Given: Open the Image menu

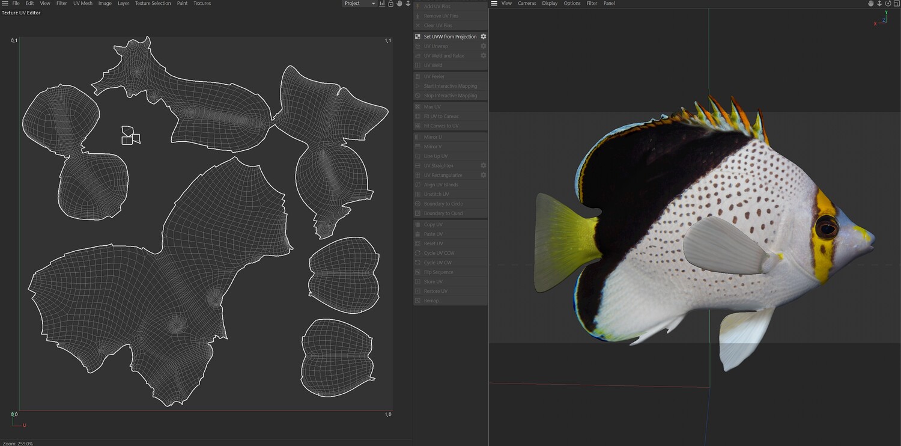Looking at the screenshot, I should tap(105, 4).
